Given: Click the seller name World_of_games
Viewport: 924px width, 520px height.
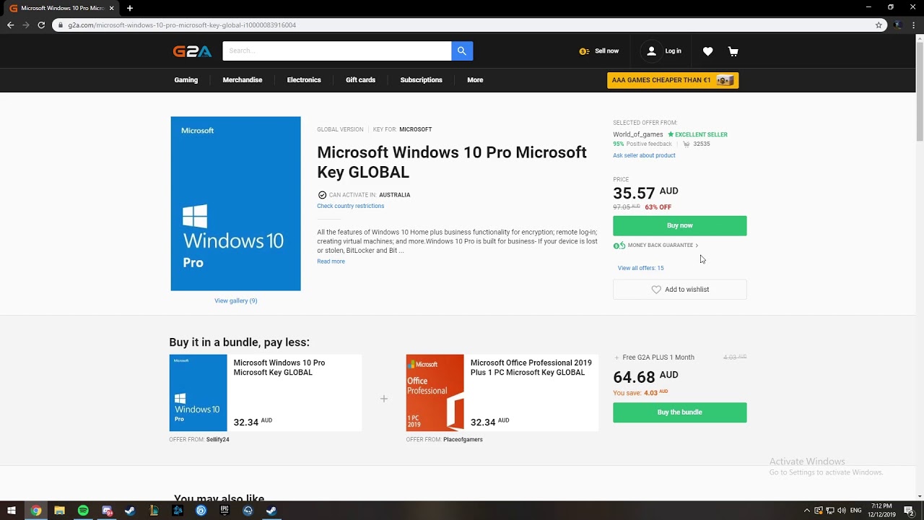Looking at the screenshot, I should 638,134.
